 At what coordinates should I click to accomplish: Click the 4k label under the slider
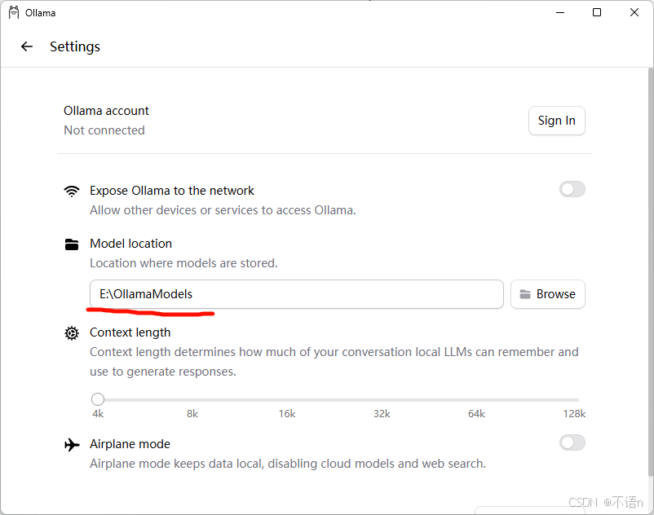pyautogui.click(x=98, y=414)
